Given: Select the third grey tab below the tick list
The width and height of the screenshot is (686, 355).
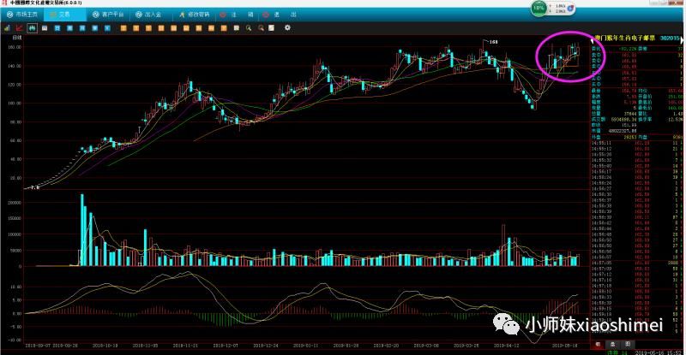Looking at the screenshot, I should coord(628,345).
